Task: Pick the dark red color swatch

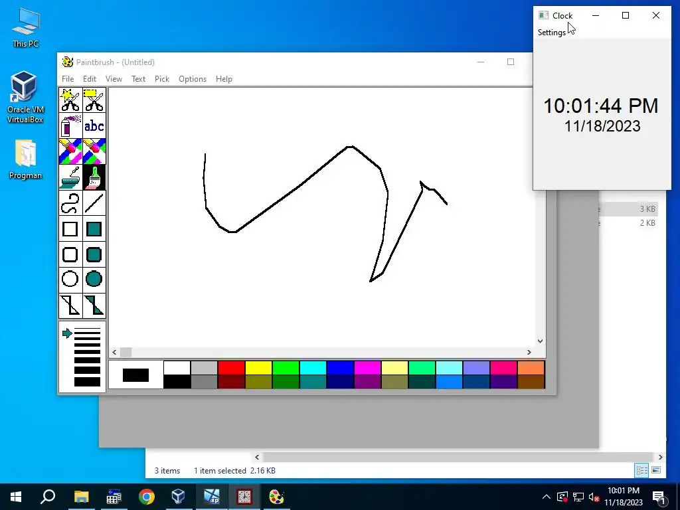Action: [231, 382]
